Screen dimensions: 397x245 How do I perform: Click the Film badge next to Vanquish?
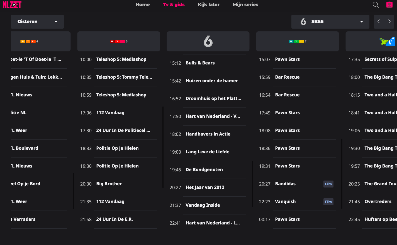click(x=328, y=202)
